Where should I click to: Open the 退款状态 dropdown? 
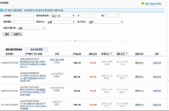pyautogui.click(x=61, y=22)
